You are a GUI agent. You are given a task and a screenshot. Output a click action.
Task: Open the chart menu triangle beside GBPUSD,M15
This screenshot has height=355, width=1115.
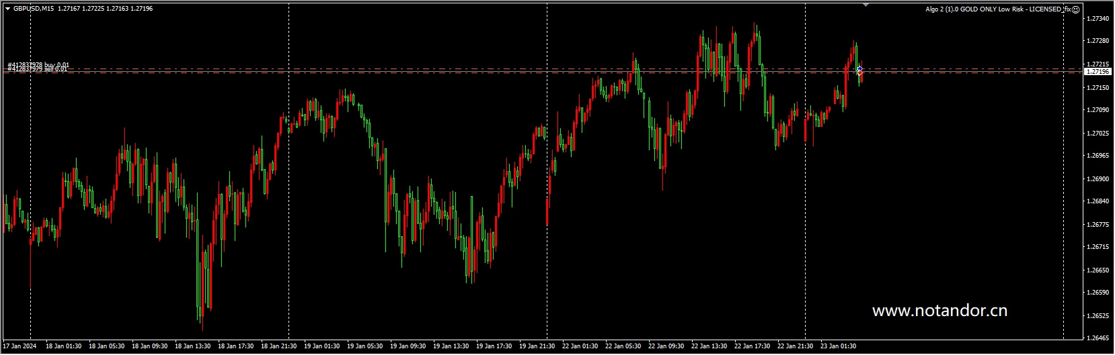[x=7, y=8]
